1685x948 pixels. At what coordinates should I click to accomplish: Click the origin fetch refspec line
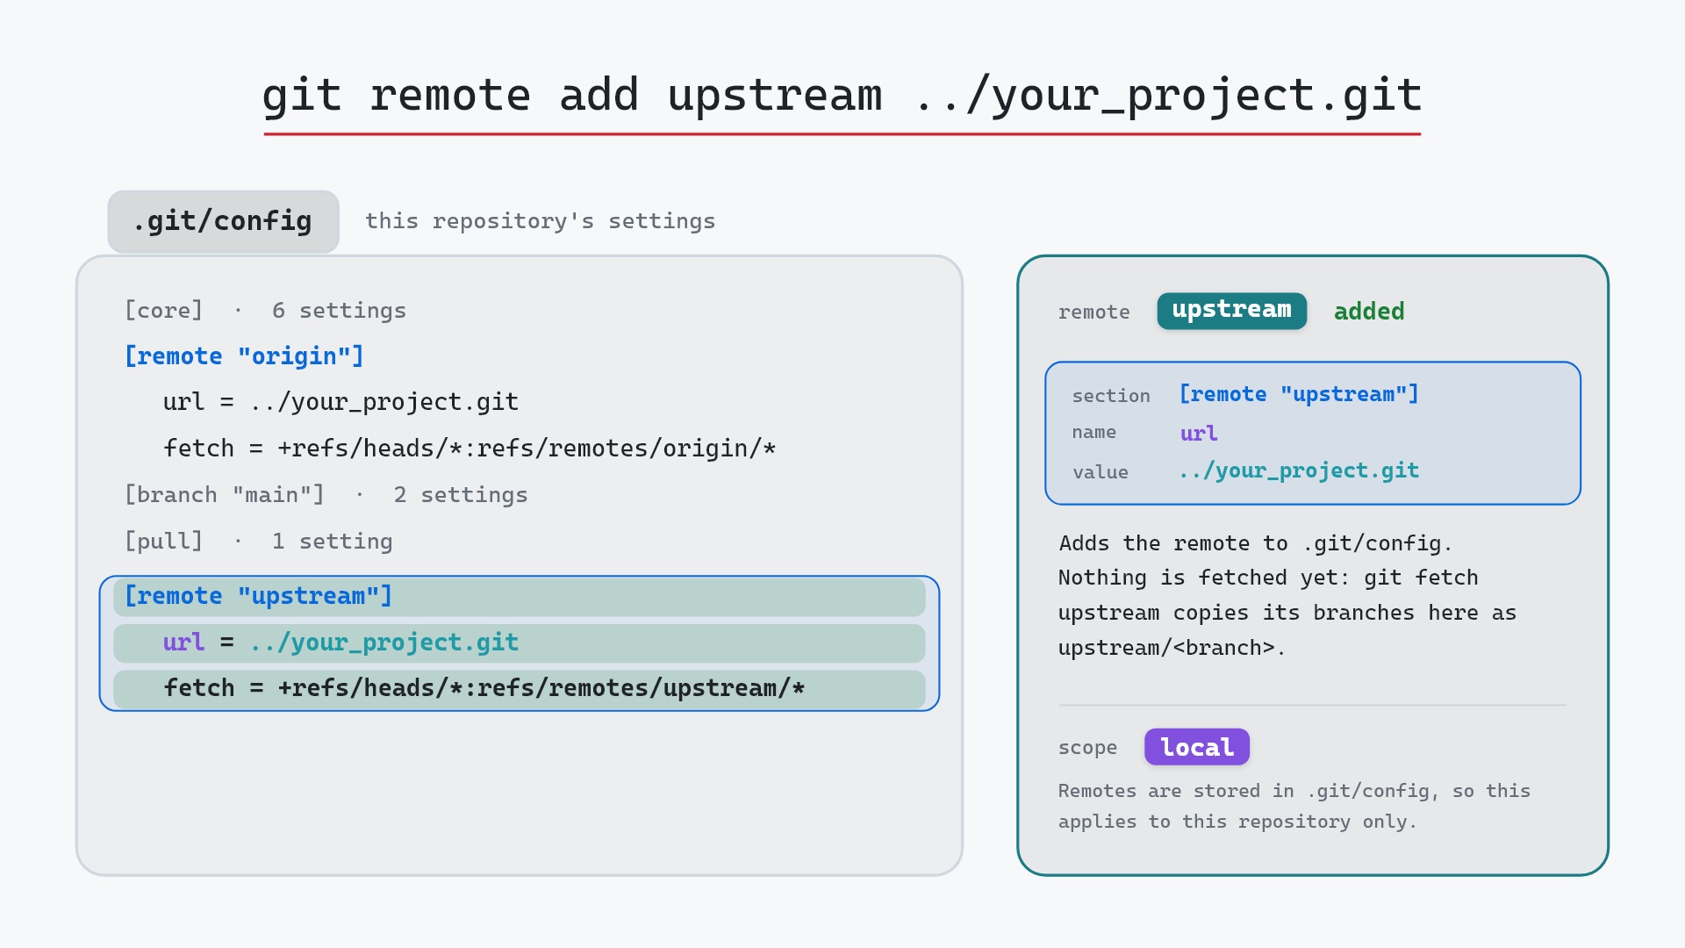[470, 449]
